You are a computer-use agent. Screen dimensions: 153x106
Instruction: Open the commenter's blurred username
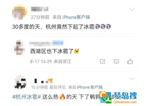(x=46, y=43)
